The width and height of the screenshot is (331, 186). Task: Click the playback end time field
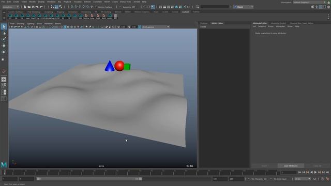click(x=220, y=179)
